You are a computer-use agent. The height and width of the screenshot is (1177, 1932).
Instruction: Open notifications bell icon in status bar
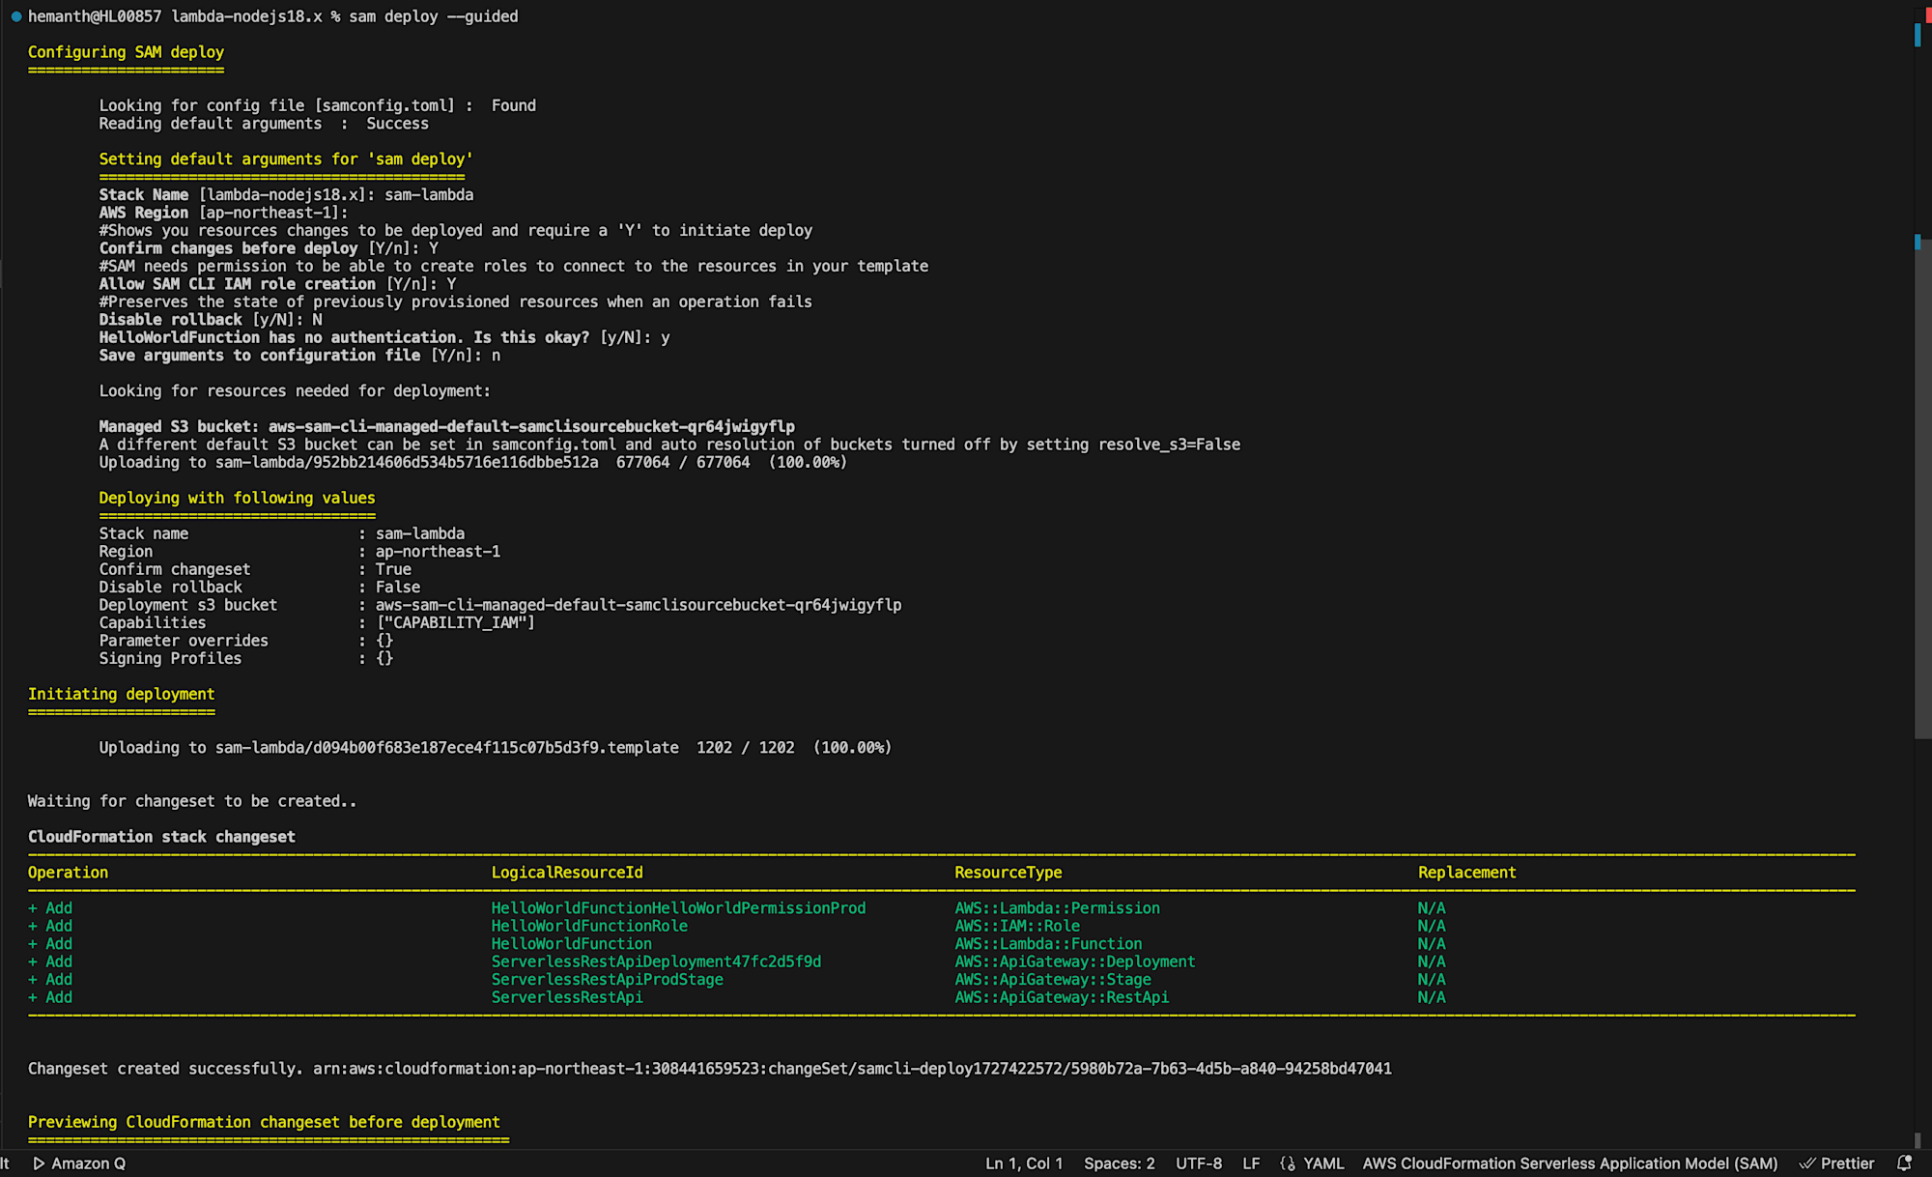click(1904, 1163)
